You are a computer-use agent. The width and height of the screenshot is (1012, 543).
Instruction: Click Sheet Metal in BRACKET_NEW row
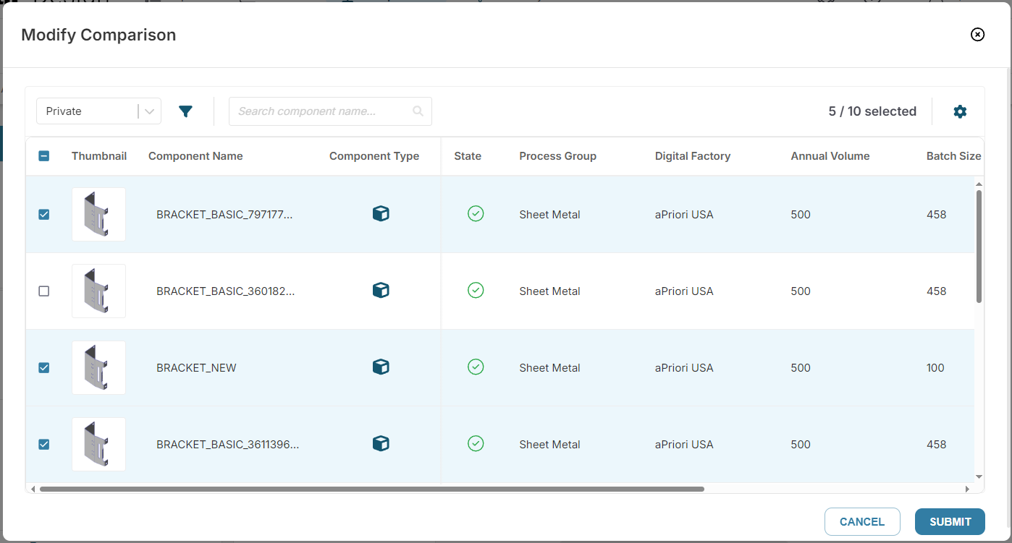coord(549,368)
